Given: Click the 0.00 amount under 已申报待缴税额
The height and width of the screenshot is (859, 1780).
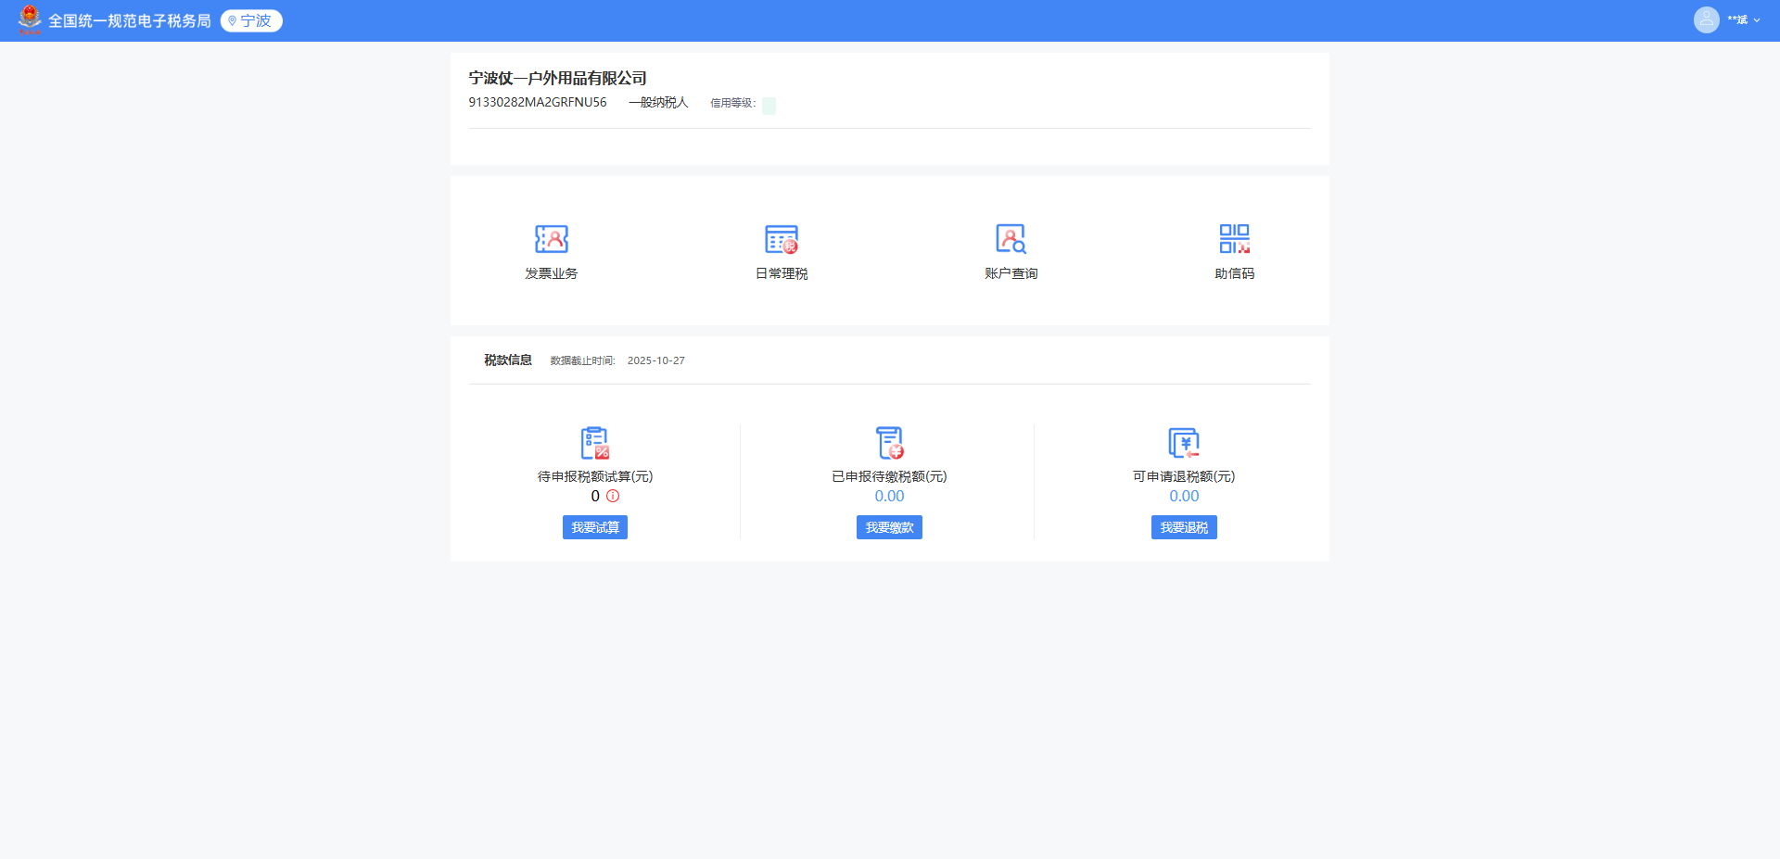Looking at the screenshot, I should tap(889, 496).
